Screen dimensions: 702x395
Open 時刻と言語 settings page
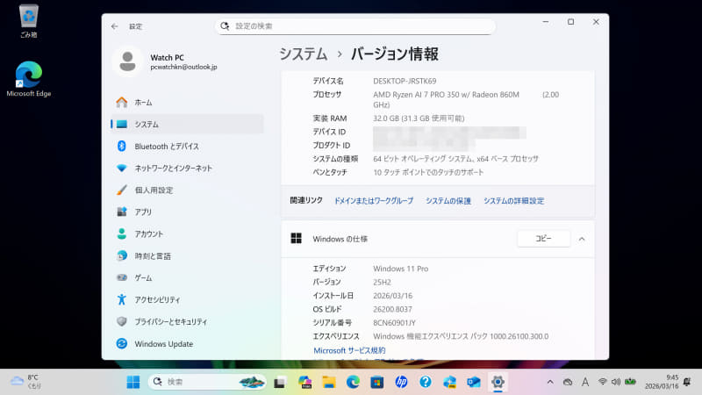187,256
